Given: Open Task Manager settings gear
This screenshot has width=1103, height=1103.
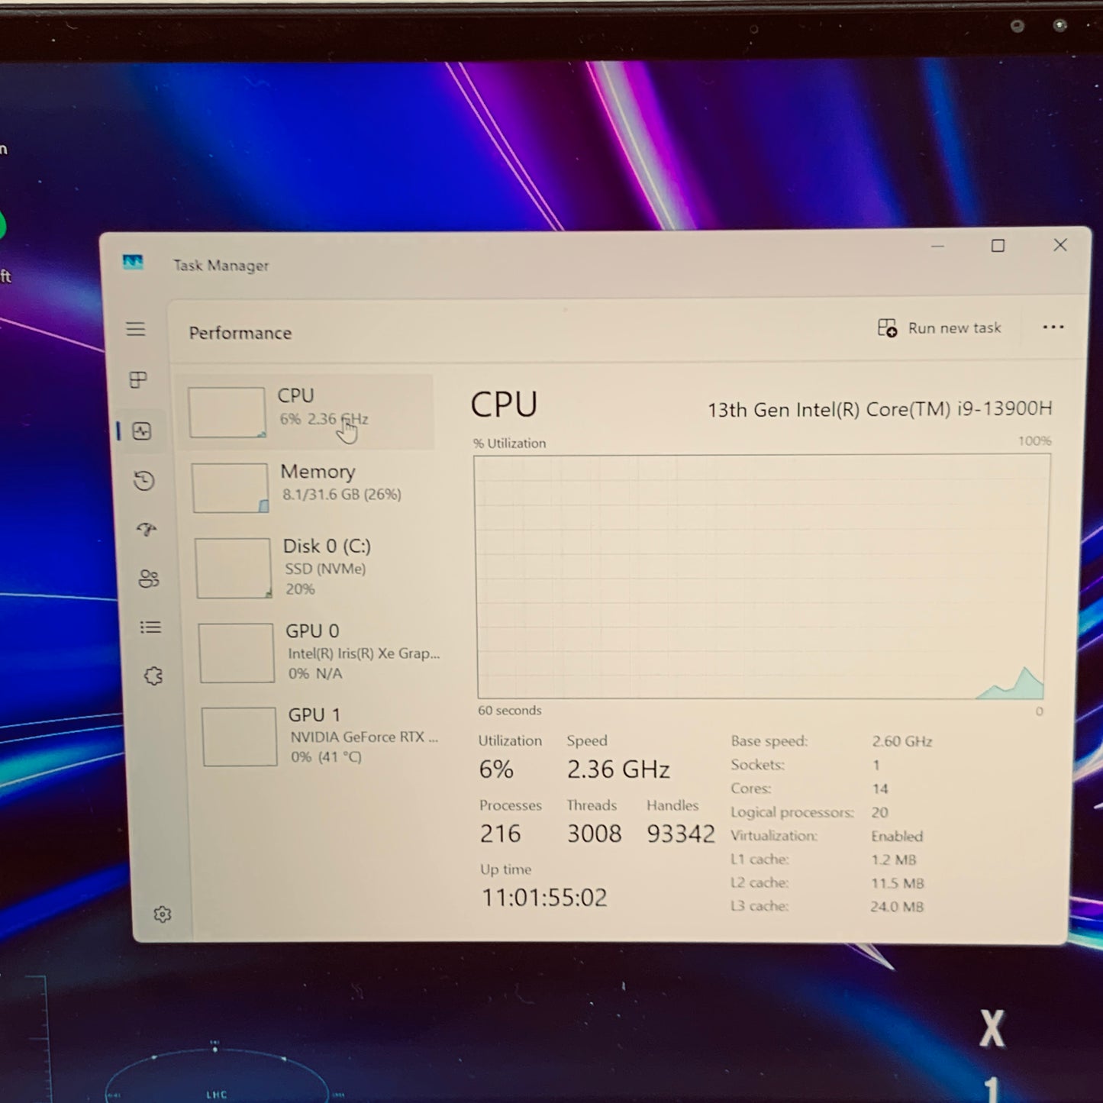Looking at the screenshot, I should click(x=163, y=914).
